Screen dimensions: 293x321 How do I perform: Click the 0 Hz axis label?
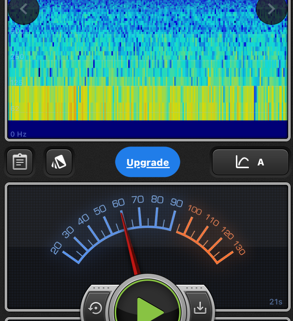(x=19, y=134)
